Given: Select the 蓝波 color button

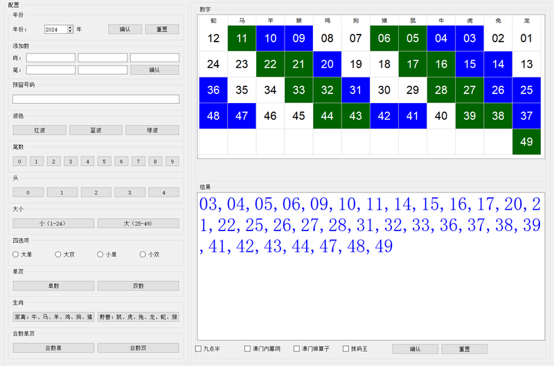Looking at the screenshot, I should (96, 130).
